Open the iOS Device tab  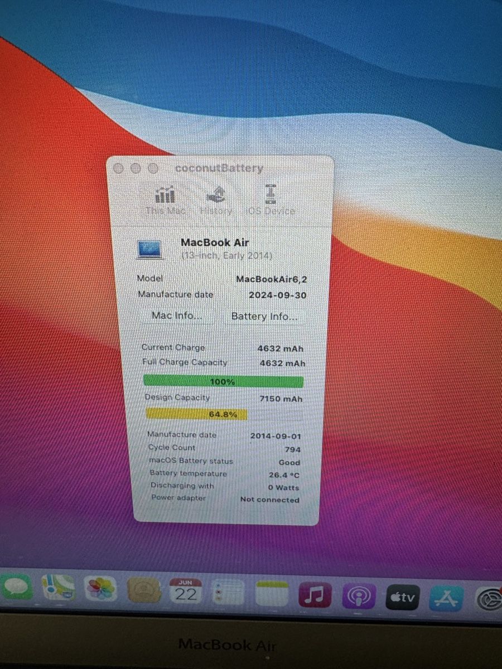click(x=270, y=200)
